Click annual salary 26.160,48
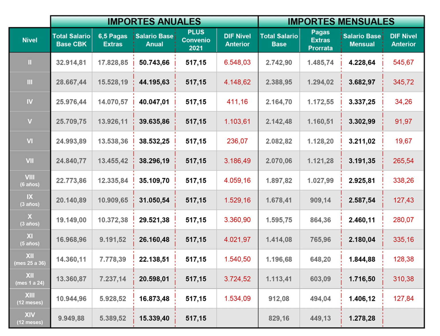The width and height of the screenshot is (440, 336). (154, 240)
